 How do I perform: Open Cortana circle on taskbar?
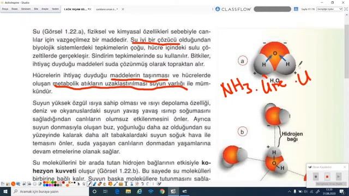click(94, 192)
